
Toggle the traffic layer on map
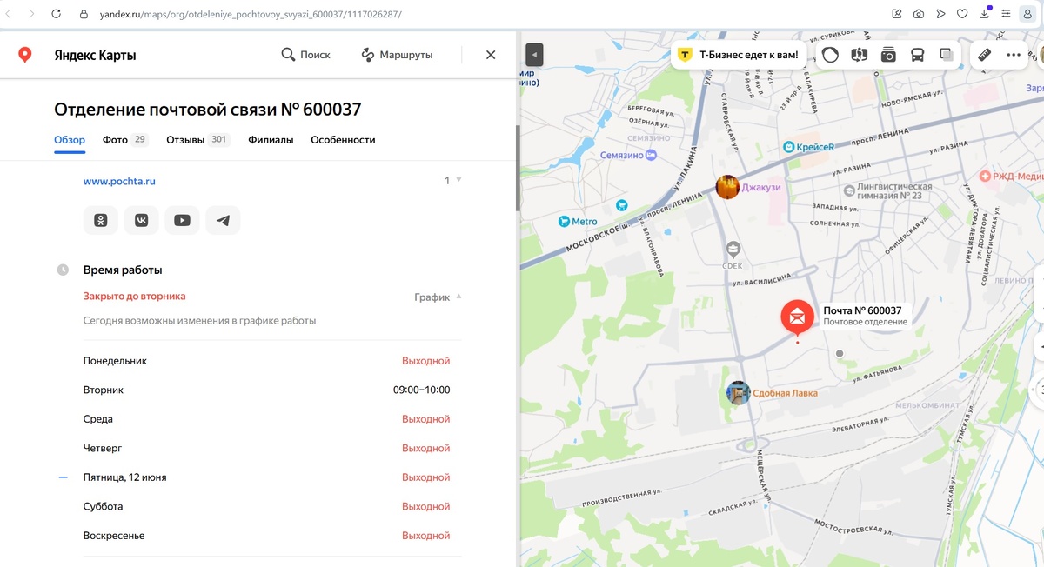coord(831,55)
